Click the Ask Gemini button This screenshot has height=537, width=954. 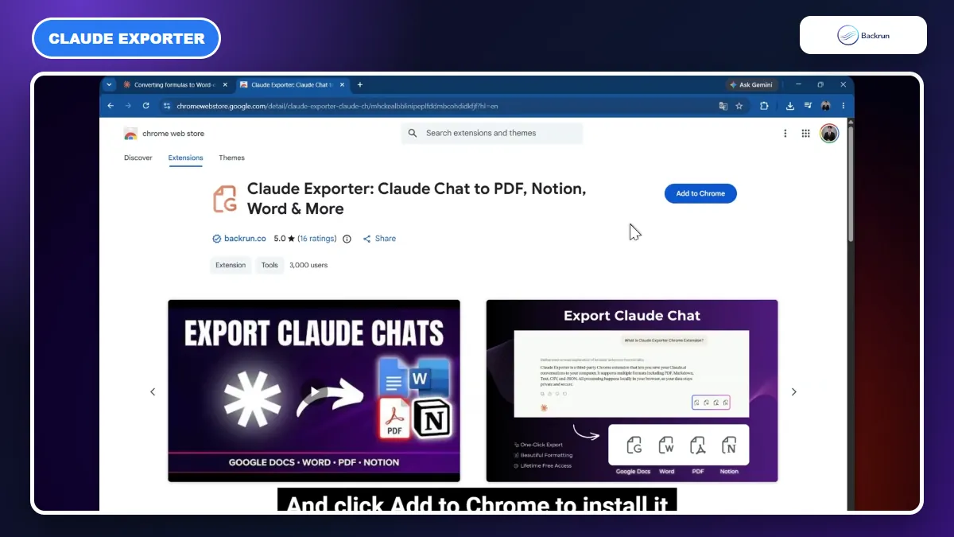coord(750,85)
